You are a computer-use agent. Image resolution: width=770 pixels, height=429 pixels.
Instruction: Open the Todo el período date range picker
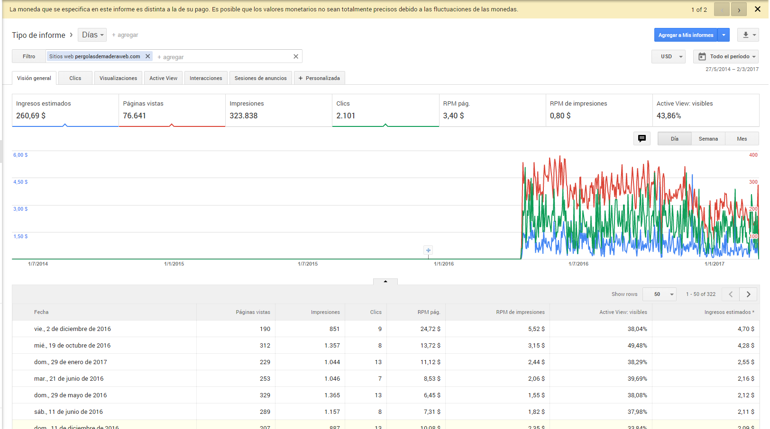click(x=726, y=56)
